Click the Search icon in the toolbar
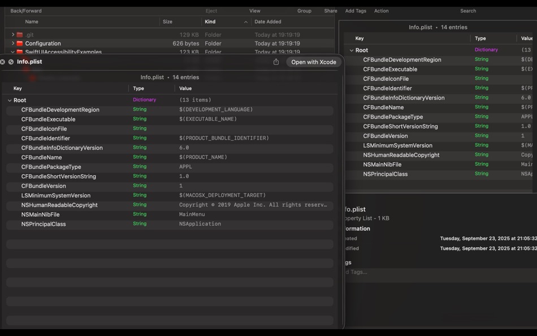Screen dimensions: 537x336 click(468, 11)
